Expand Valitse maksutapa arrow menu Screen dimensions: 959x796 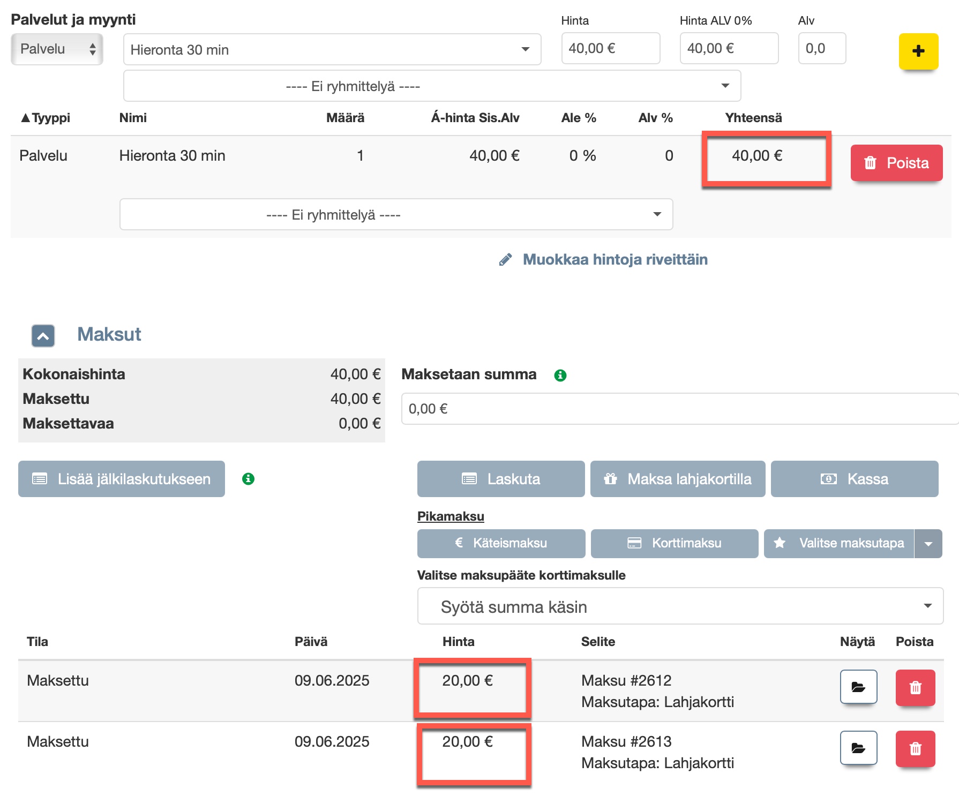(928, 544)
